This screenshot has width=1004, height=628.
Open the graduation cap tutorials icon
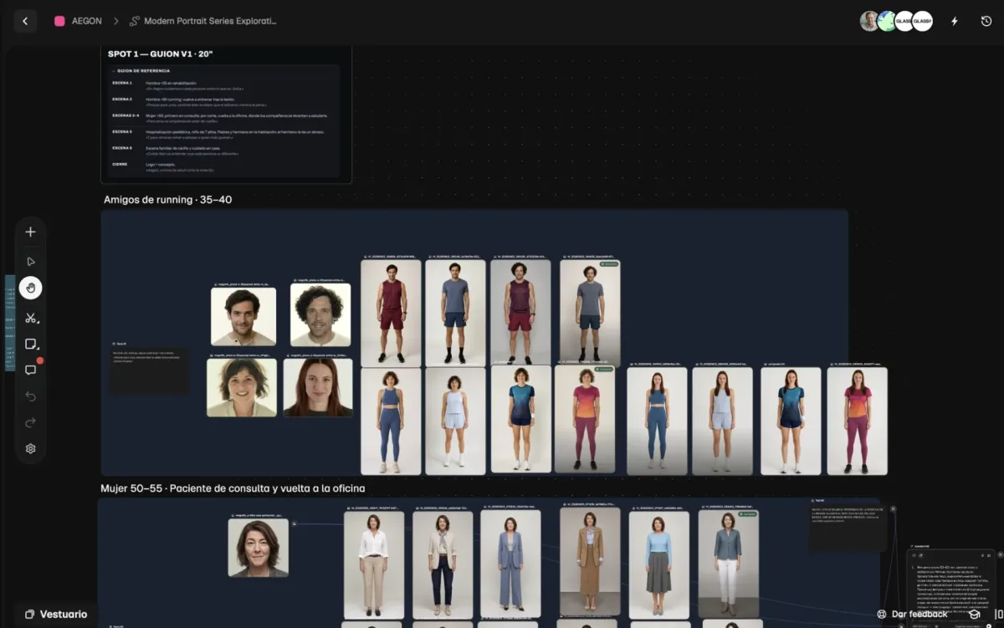[x=974, y=614]
